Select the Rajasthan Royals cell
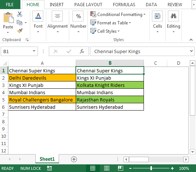This screenshot has height=172, width=196. pyautogui.click(x=110, y=100)
